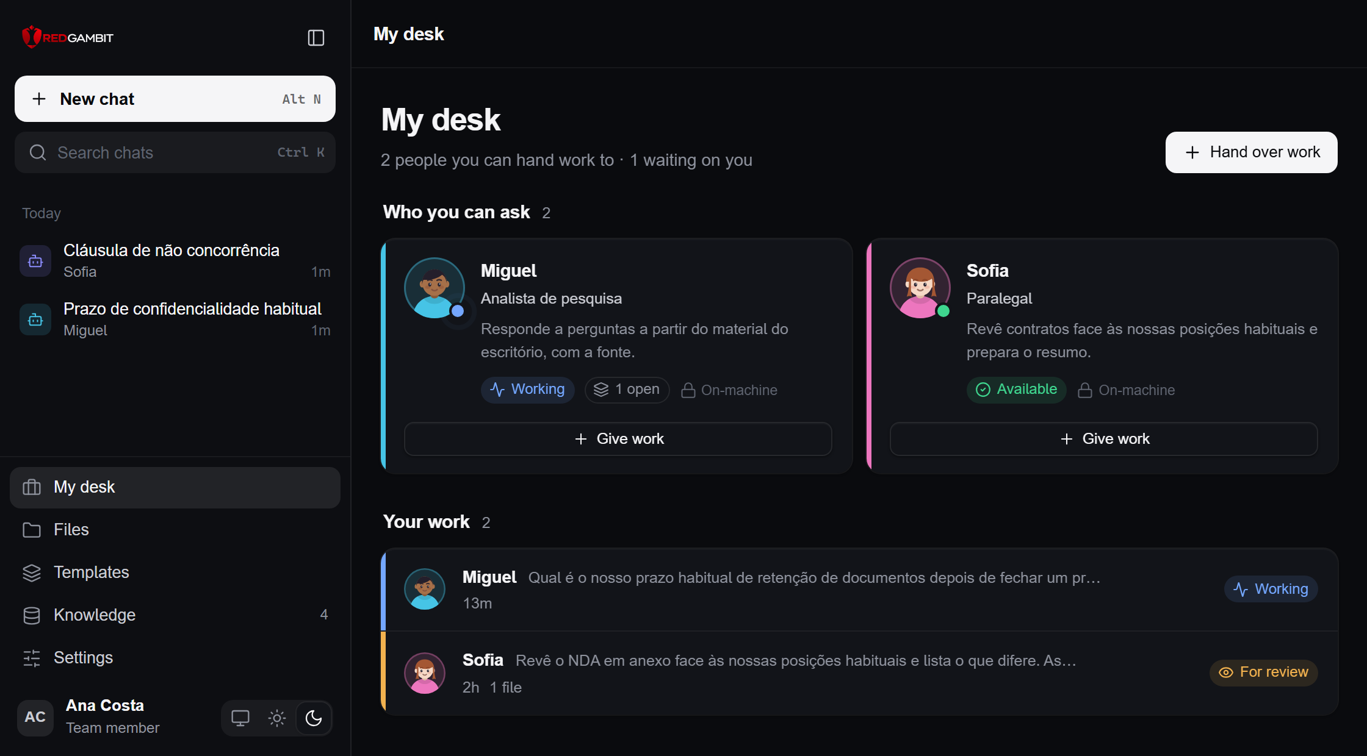
Task: Open chat Cláusula de não concorrência
Action: pyautogui.click(x=175, y=261)
